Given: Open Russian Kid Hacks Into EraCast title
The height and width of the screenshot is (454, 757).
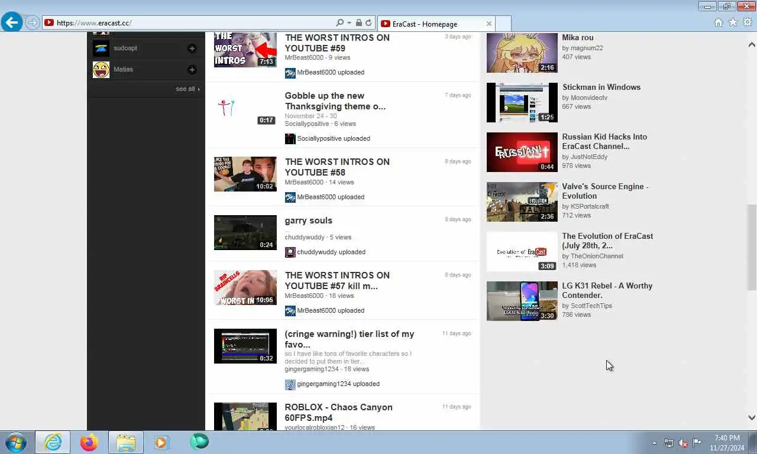Looking at the screenshot, I should (604, 141).
